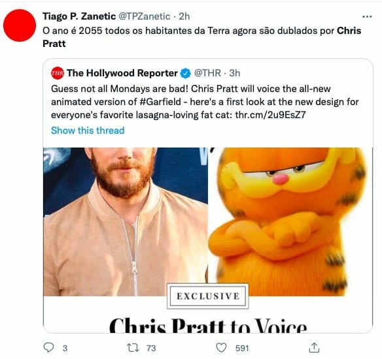
Task: Click the red circular profile avatar
Action: (20, 25)
